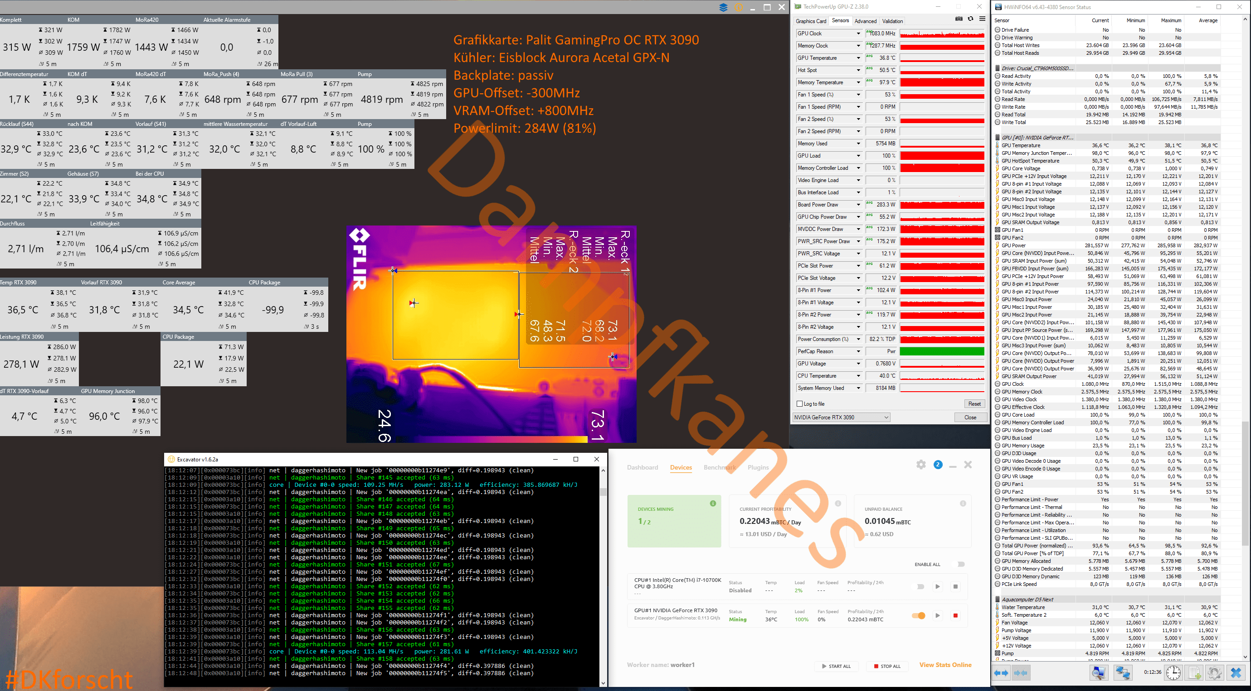Collapse Aquacomputer D5 Next group in HWiNFO

(x=998, y=600)
